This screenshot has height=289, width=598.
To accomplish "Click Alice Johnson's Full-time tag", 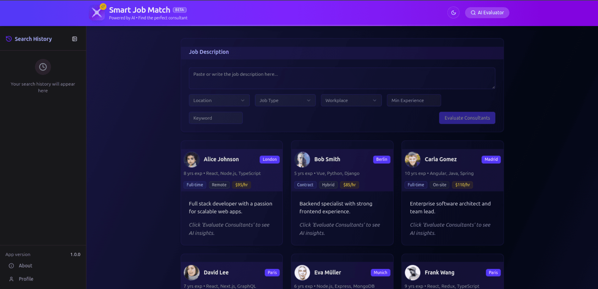I will pos(195,185).
